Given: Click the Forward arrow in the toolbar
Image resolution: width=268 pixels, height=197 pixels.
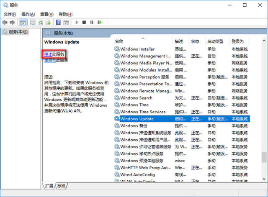Looking at the screenshot, I should click(x=12, y=22).
